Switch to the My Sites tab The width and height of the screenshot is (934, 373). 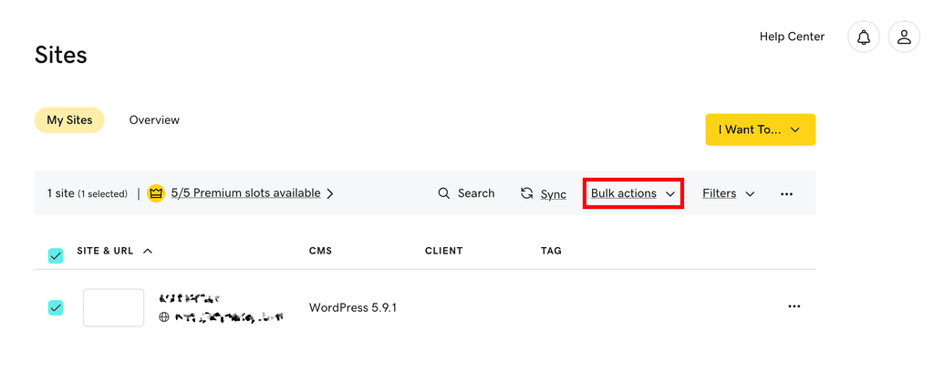(x=69, y=120)
